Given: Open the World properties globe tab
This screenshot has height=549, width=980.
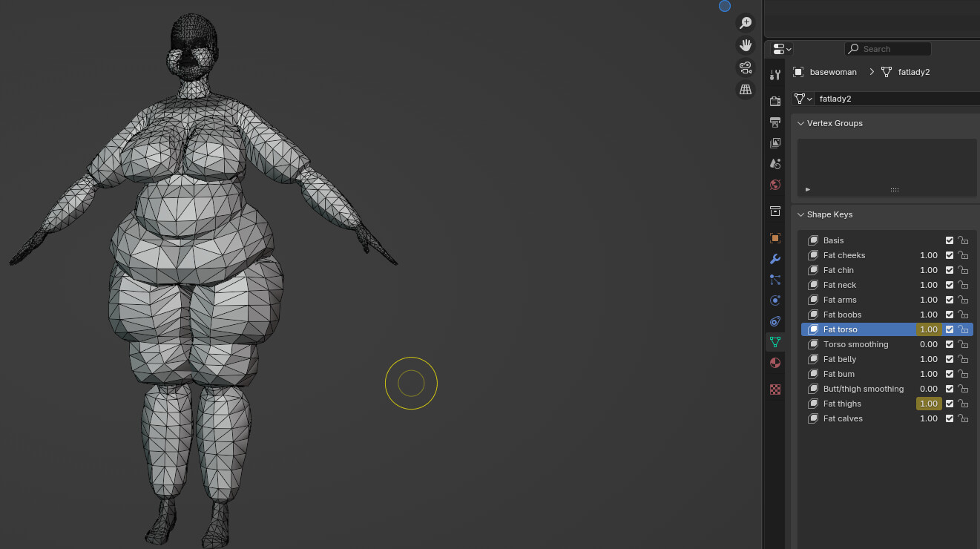Looking at the screenshot, I should coord(775,185).
